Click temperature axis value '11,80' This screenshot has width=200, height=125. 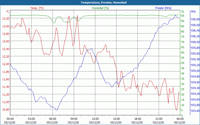point(6,71)
